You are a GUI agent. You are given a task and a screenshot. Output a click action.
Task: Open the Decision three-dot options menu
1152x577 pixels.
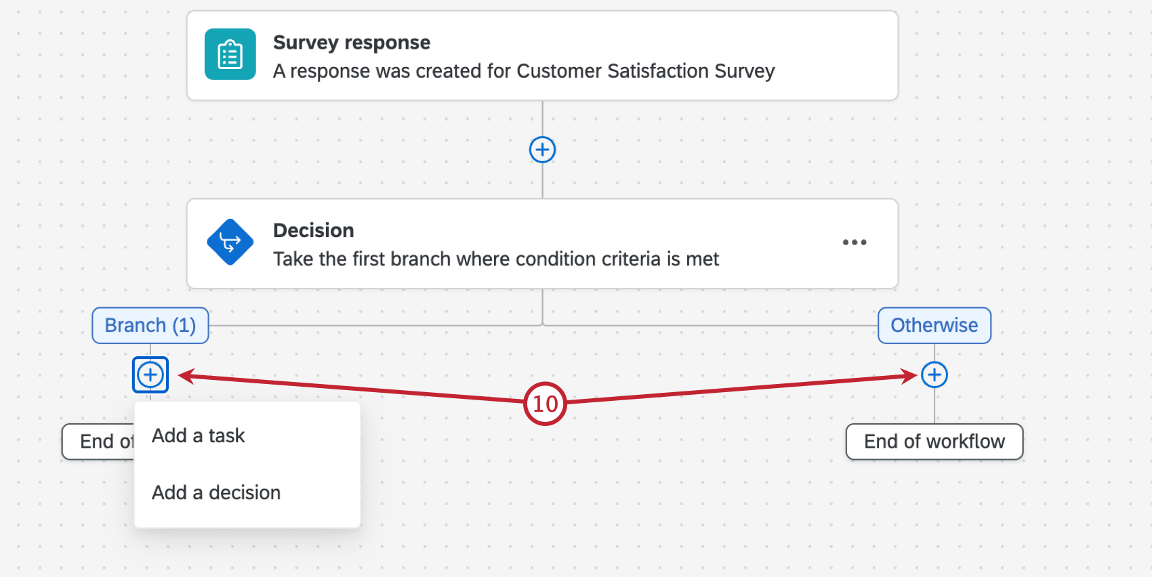click(x=854, y=242)
